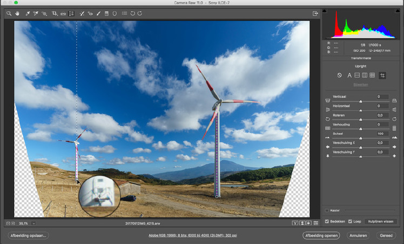404x244 pixels.
Task: Click the Hulplijnen wissen button
Action: click(381, 221)
